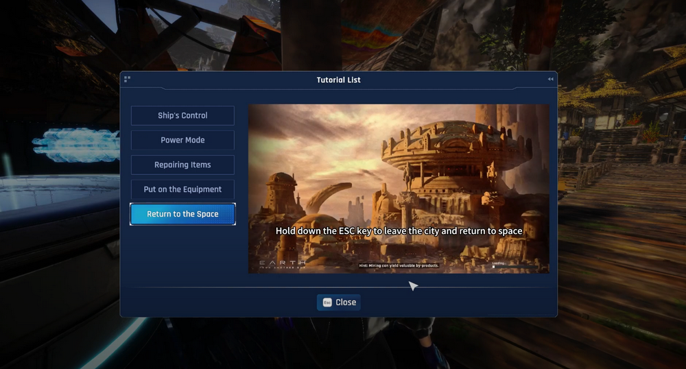Open the Repairing Items tutorial
Screen dimensions: 686x369
pyautogui.click(x=182, y=165)
